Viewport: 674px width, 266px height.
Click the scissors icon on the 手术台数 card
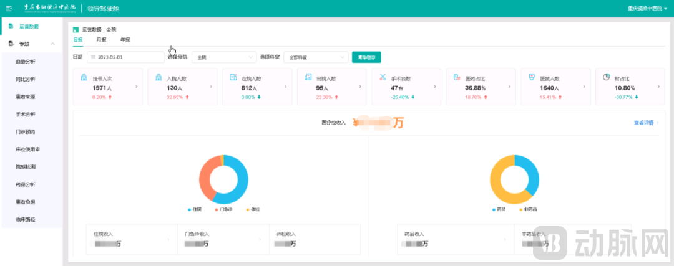pyautogui.click(x=383, y=77)
